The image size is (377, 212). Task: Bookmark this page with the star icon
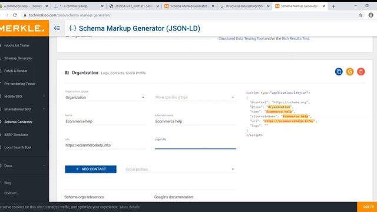(x=361, y=15)
